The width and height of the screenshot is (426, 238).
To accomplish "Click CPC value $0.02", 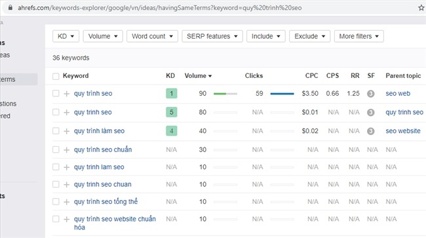I will (310, 131).
